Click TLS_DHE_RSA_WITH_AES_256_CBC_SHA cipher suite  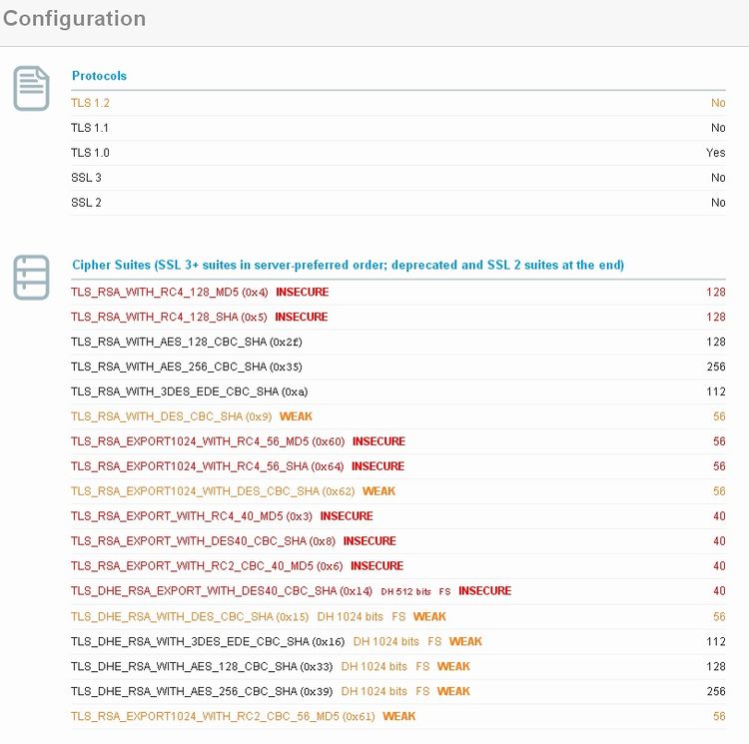coord(203,691)
